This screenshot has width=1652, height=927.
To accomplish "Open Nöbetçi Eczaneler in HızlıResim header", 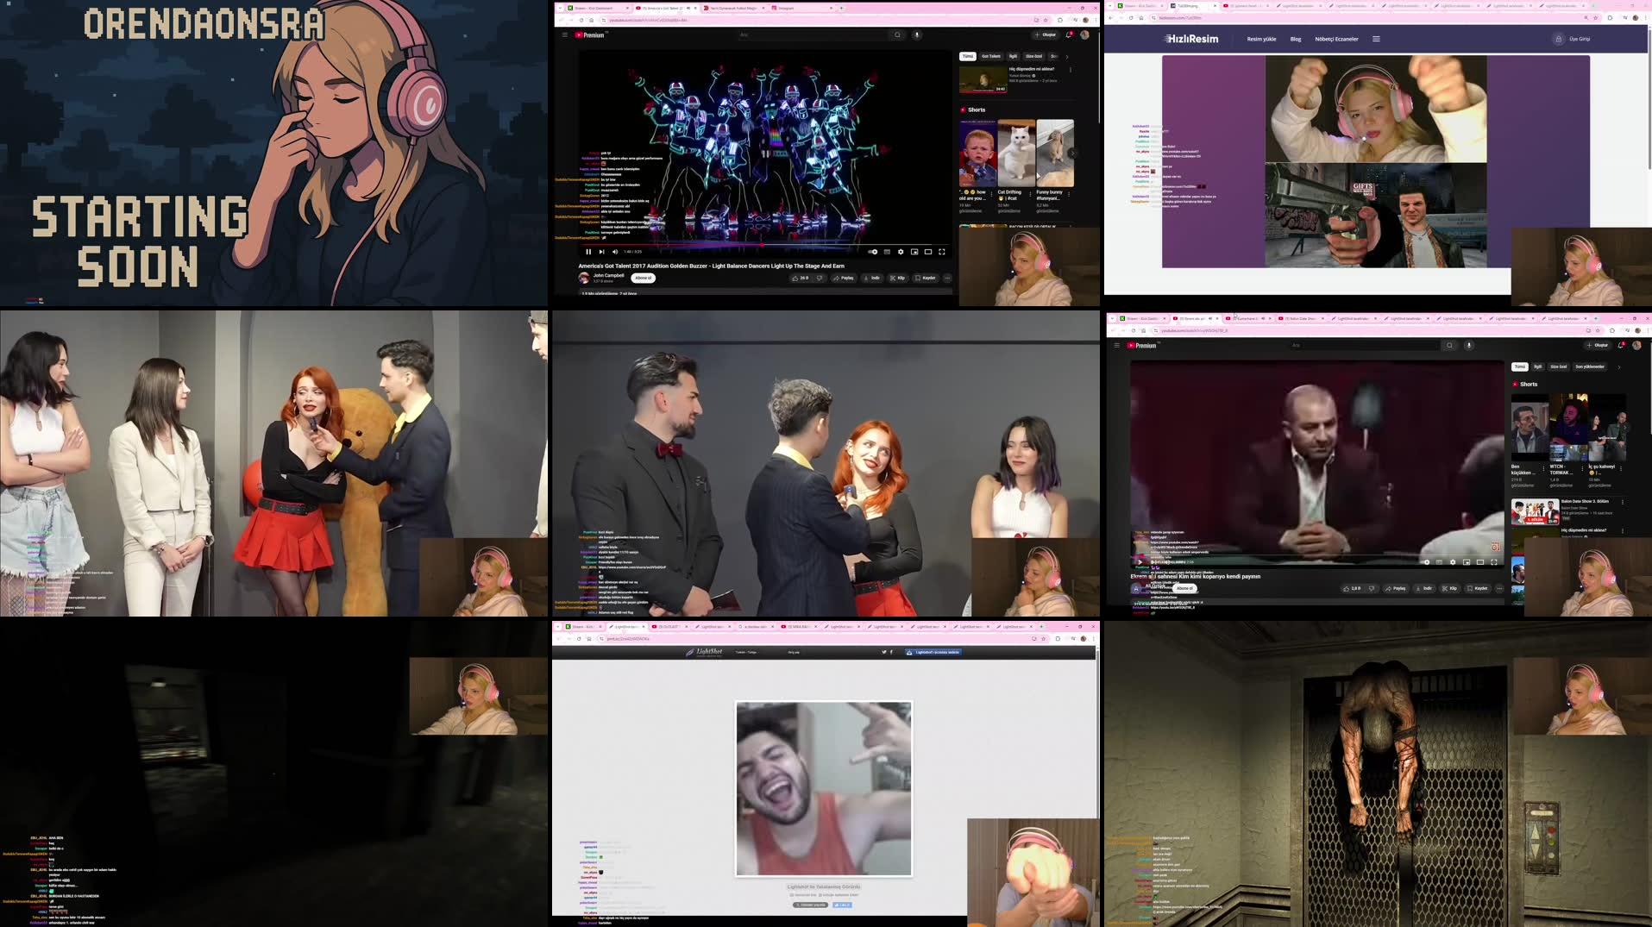I will click(x=1336, y=39).
